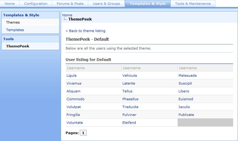Switch to the Forums & Posts tab
This screenshot has height=141, width=238.
(x=70, y=4)
